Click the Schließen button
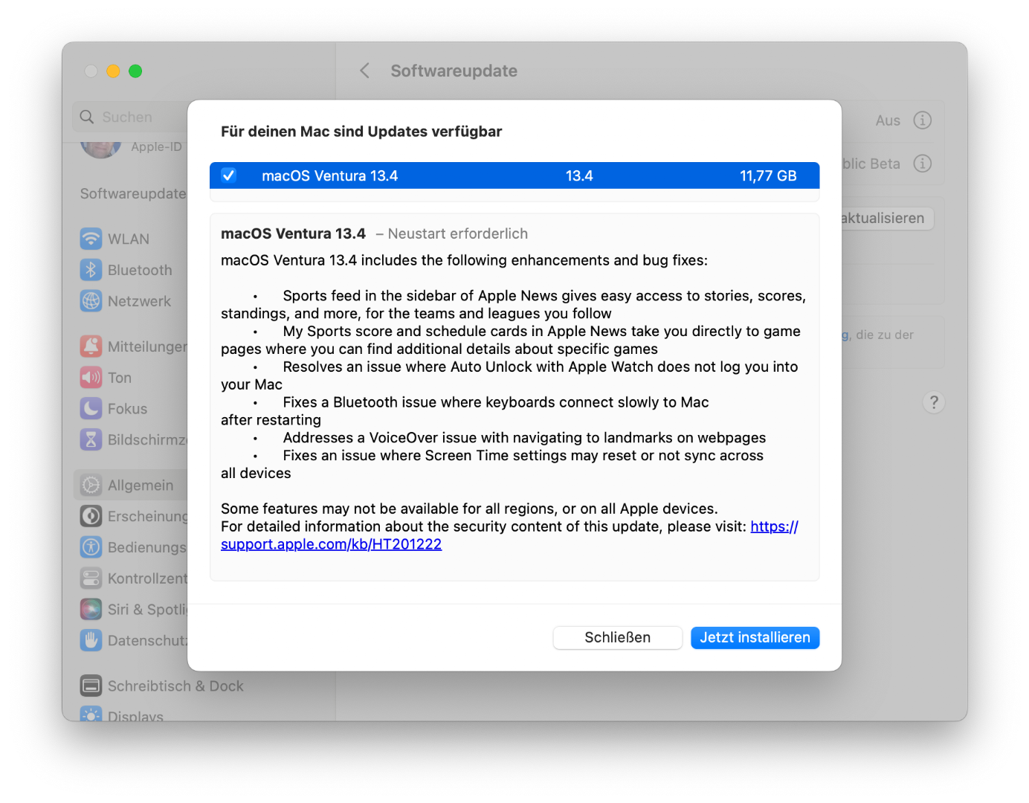The width and height of the screenshot is (1029, 803). pyautogui.click(x=617, y=638)
